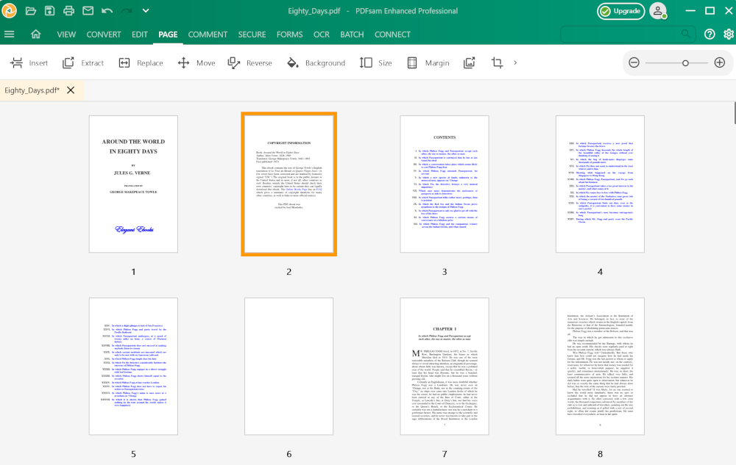The width and height of the screenshot is (736, 465).
Task: Switch to the FORMS tab
Action: pos(289,35)
